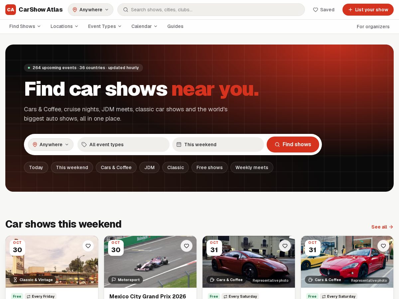Expand the Find Shows menu
This screenshot has height=299, width=399.
point(25,26)
